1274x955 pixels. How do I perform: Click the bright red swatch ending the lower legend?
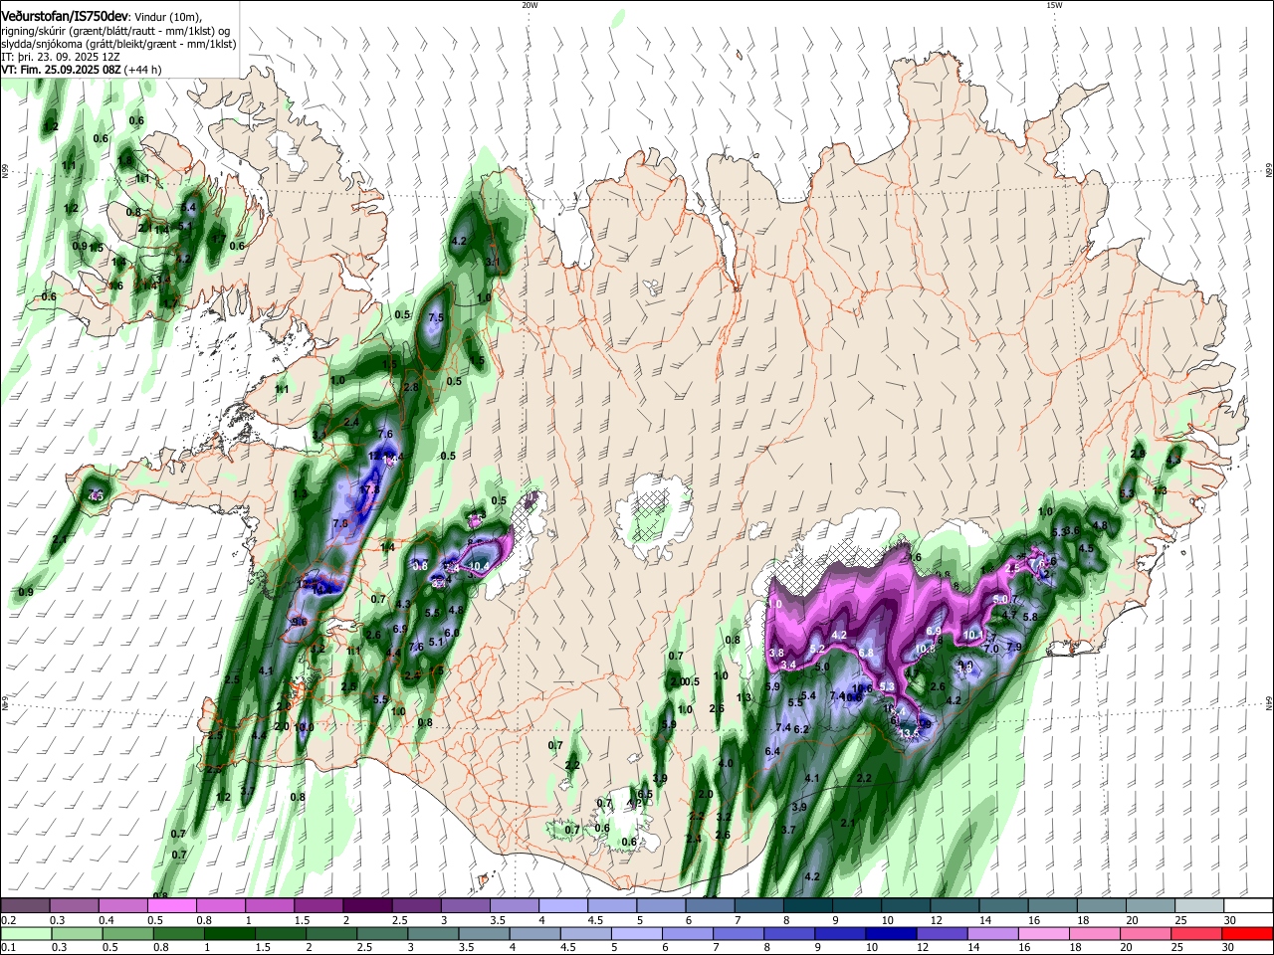(1247, 934)
